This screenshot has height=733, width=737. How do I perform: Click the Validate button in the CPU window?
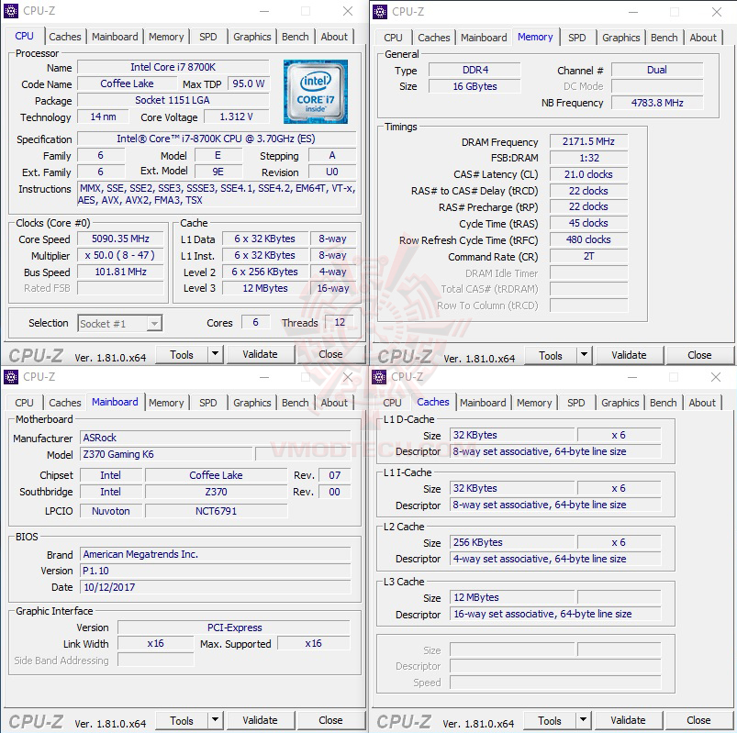(x=261, y=354)
